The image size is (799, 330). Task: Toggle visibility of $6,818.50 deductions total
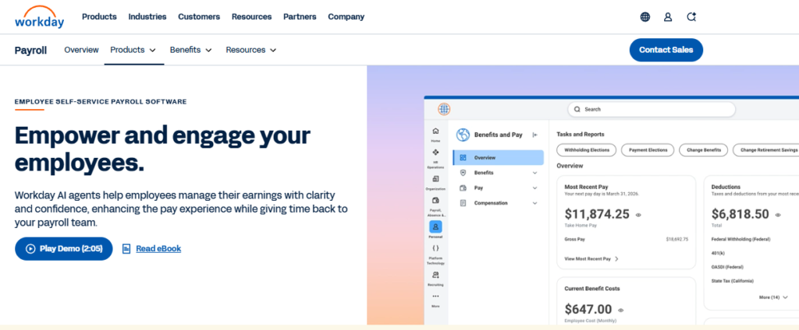click(x=778, y=215)
